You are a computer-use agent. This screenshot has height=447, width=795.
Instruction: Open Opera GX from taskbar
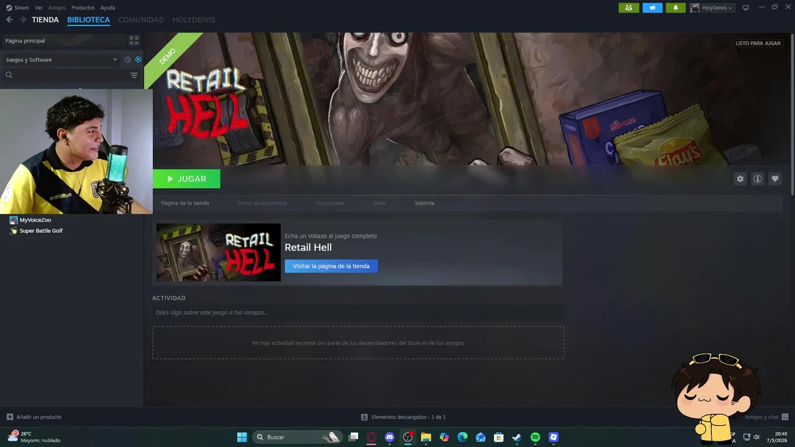(x=371, y=437)
